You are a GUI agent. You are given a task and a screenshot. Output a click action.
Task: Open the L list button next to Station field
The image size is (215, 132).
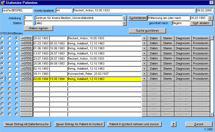[125, 23]
